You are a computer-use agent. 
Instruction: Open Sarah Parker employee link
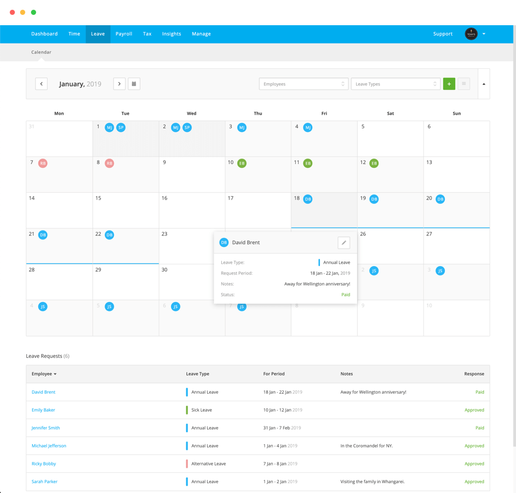pos(44,482)
